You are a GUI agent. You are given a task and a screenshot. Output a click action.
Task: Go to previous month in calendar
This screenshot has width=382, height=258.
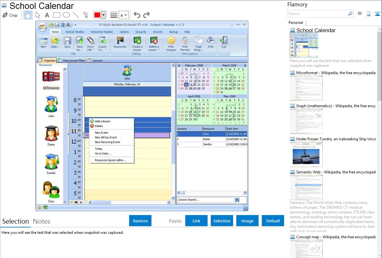pos(179,66)
